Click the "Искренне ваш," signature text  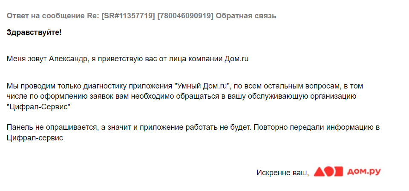(x=282, y=172)
